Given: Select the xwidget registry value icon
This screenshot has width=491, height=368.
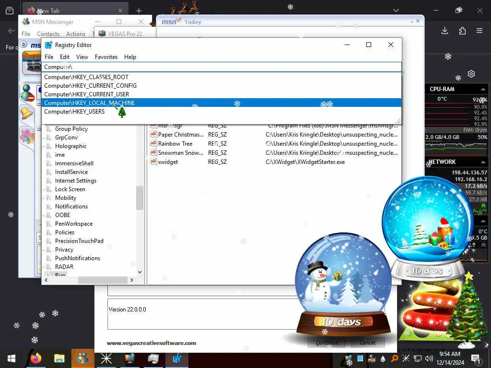Looking at the screenshot, I should pos(153,161).
